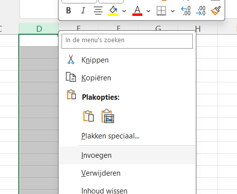Screen dimensions: 237x194
Task: Click the center alignment icon
Action: click(x=98, y=11)
